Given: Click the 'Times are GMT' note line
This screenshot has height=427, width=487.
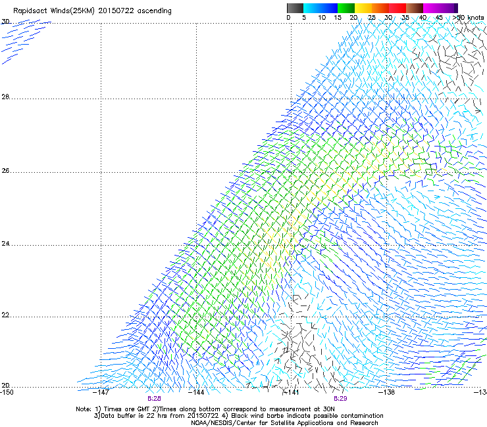Looking at the screenshot, I should 205,409.
